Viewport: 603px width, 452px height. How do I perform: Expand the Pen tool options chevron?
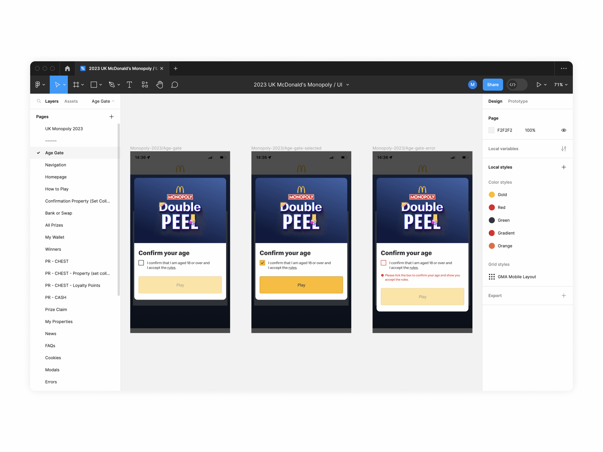(119, 85)
